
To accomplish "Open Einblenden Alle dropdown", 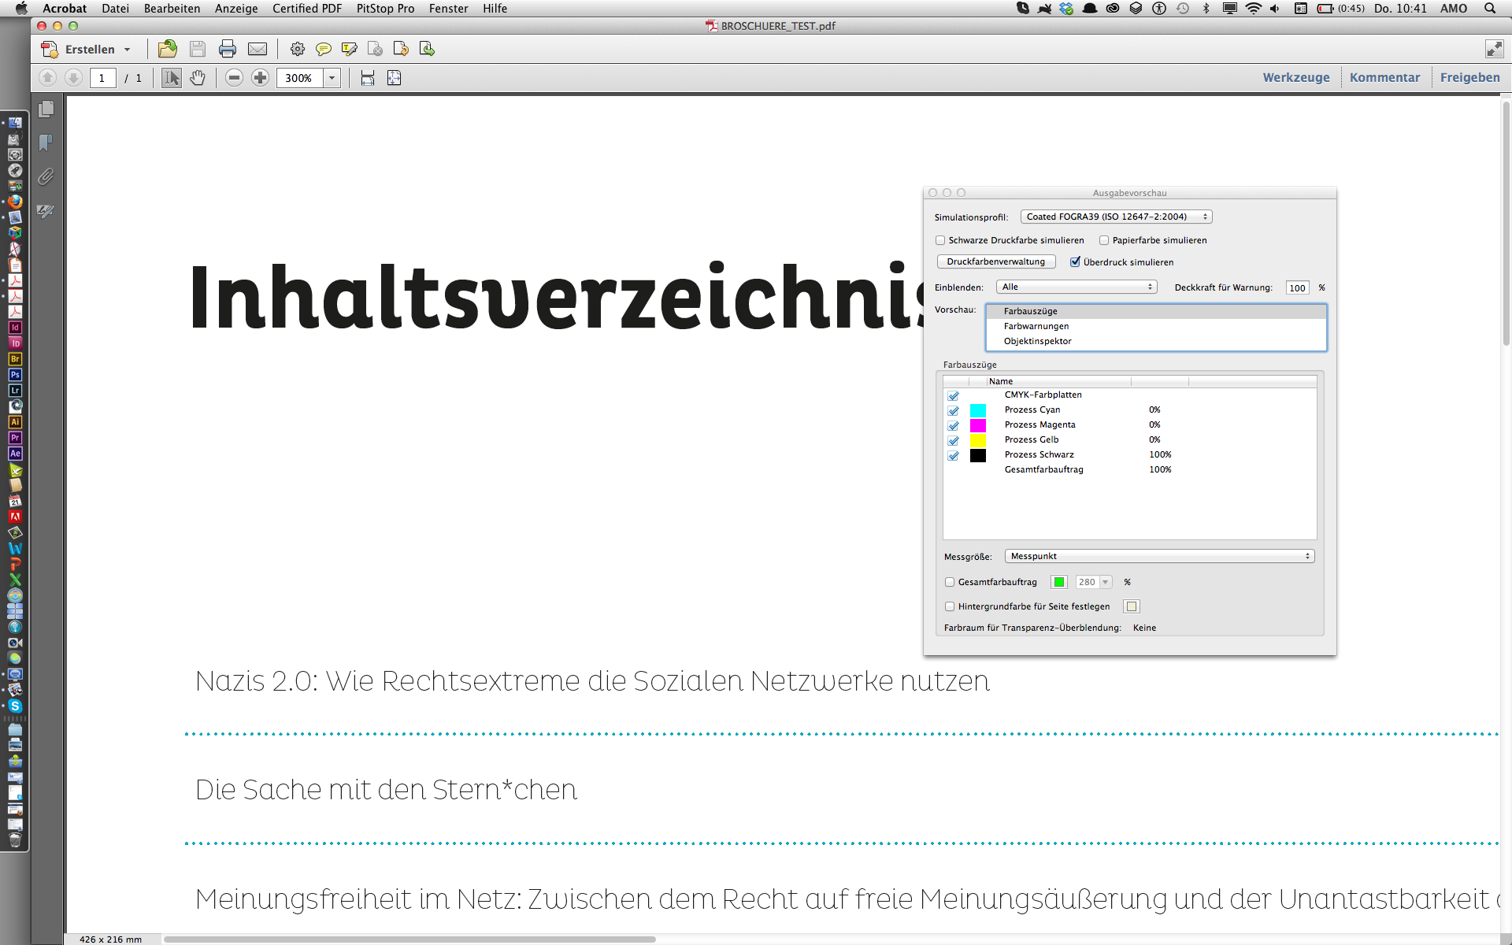I will coord(1077,287).
